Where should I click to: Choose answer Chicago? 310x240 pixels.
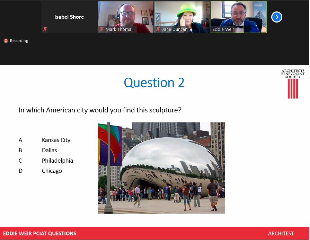(x=52, y=171)
